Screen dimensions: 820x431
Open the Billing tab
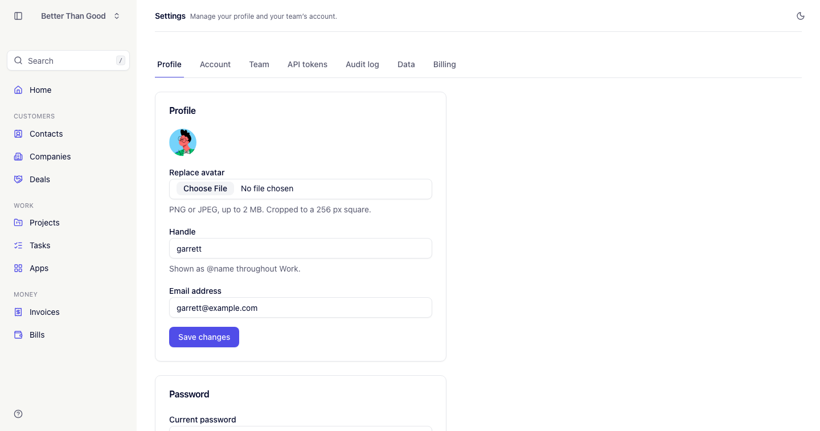point(445,64)
